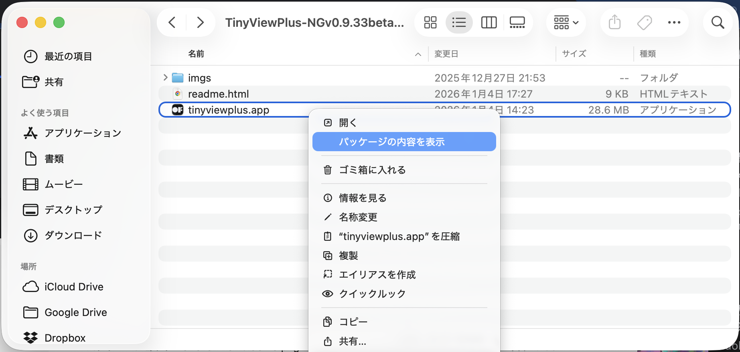
Task: Click the Search magnifier icon
Action: tap(718, 22)
